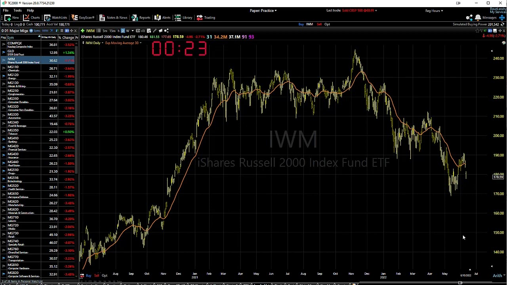Expand the timeframe dropdown arrow
Image resolution: width=507 pixels, height=285 pixels.
(x=133, y=30)
